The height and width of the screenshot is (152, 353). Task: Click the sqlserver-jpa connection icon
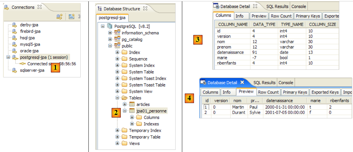[x=15, y=71]
